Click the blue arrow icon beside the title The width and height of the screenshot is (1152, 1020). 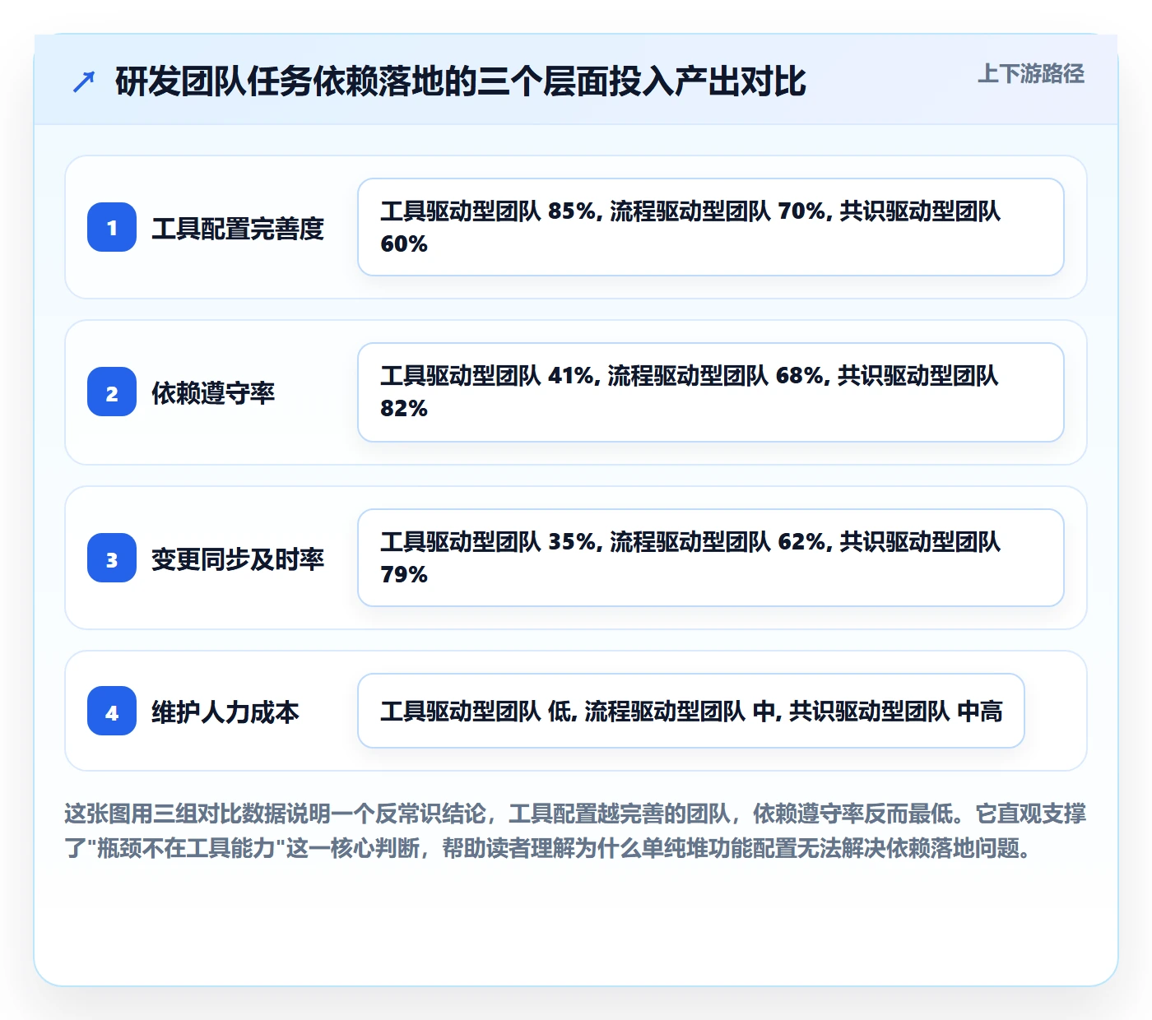[x=84, y=81]
